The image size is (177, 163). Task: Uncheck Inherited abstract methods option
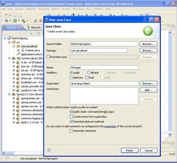pyautogui.click(x=71, y=122)
